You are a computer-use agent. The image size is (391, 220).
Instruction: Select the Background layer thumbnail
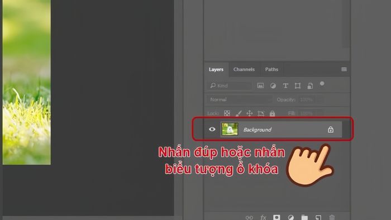(230, 129)
